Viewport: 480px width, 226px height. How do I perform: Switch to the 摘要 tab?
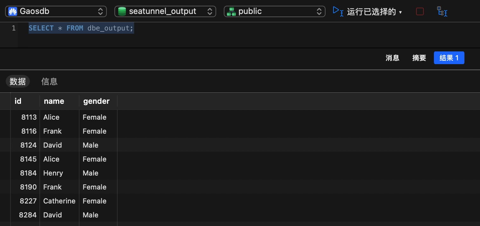(419, 58)
